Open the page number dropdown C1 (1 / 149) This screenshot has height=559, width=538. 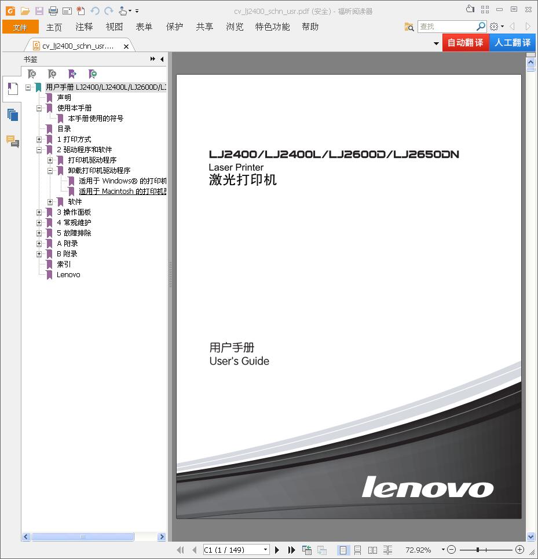[265, 549]
